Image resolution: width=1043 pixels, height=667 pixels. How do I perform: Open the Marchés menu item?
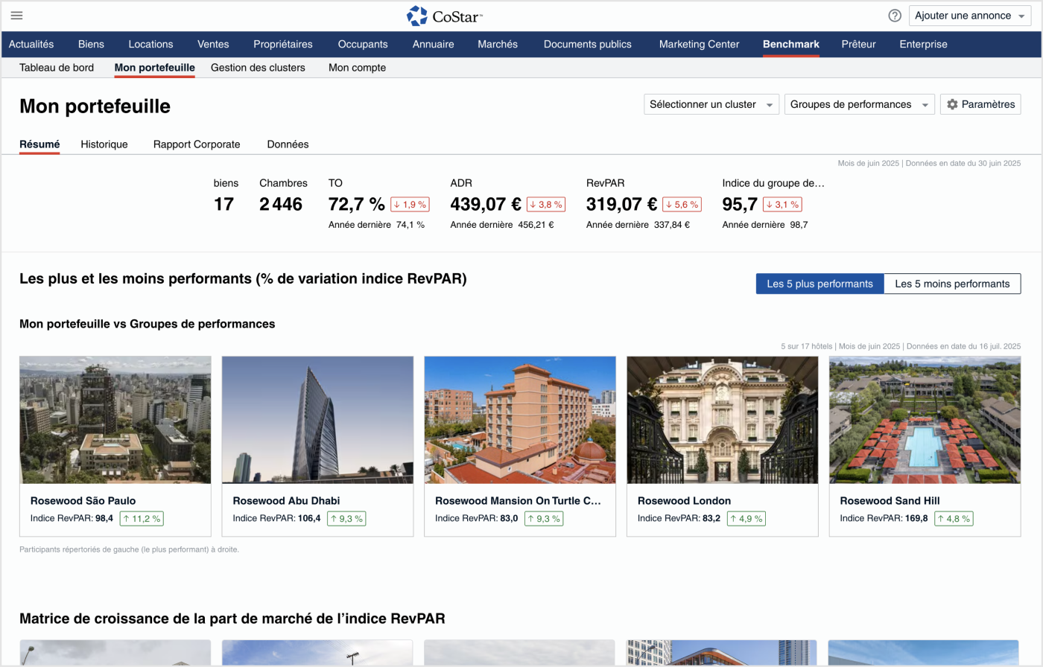point(497,44)
